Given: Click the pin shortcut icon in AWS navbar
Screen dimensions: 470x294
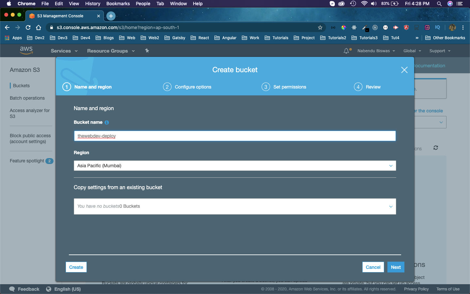Looking at the screenshot, I should click(147, 51).
